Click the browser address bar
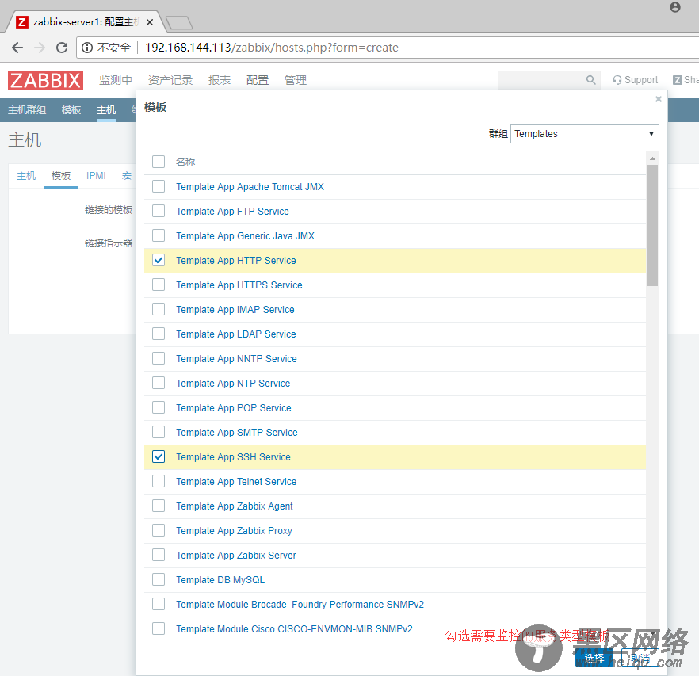The image size is (699, 676). coord(388,48)
